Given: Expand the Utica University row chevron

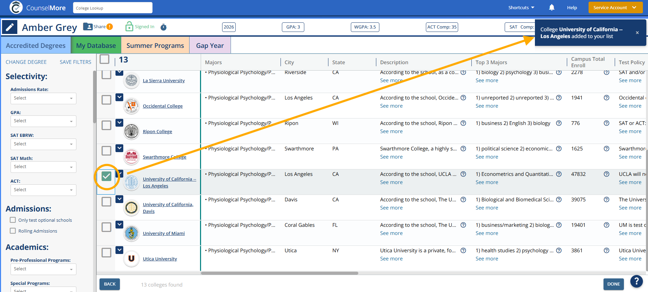Looking at the screenshot, I should 119,250.
